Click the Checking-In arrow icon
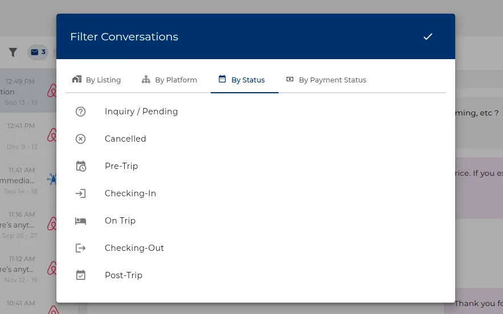Screen dimensions: 503x314 click(80, 193)
